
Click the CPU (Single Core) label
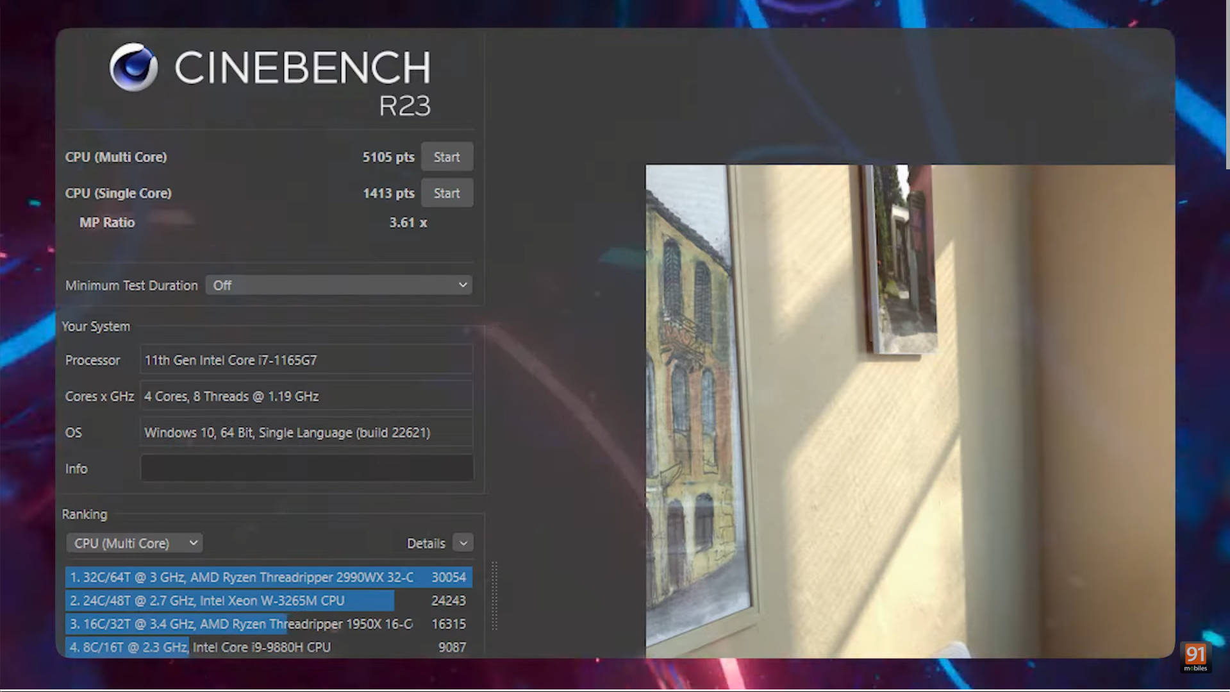[118, 193]
